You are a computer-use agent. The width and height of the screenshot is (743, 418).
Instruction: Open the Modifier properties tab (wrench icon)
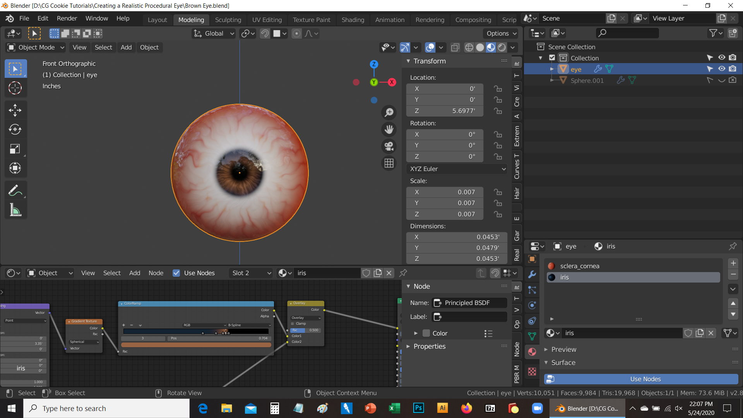tap(532, 274)
